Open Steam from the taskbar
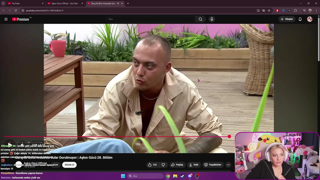The image size is (320, 180). click(182, 176)
